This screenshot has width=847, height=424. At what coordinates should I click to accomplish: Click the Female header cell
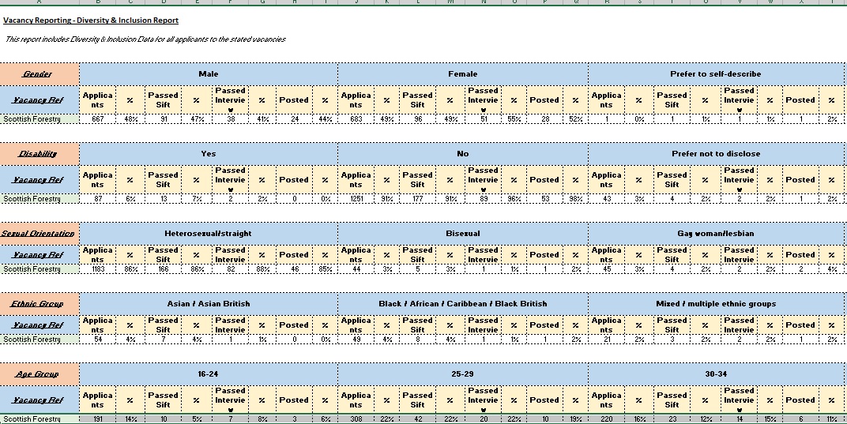click(x=462, y=73)
